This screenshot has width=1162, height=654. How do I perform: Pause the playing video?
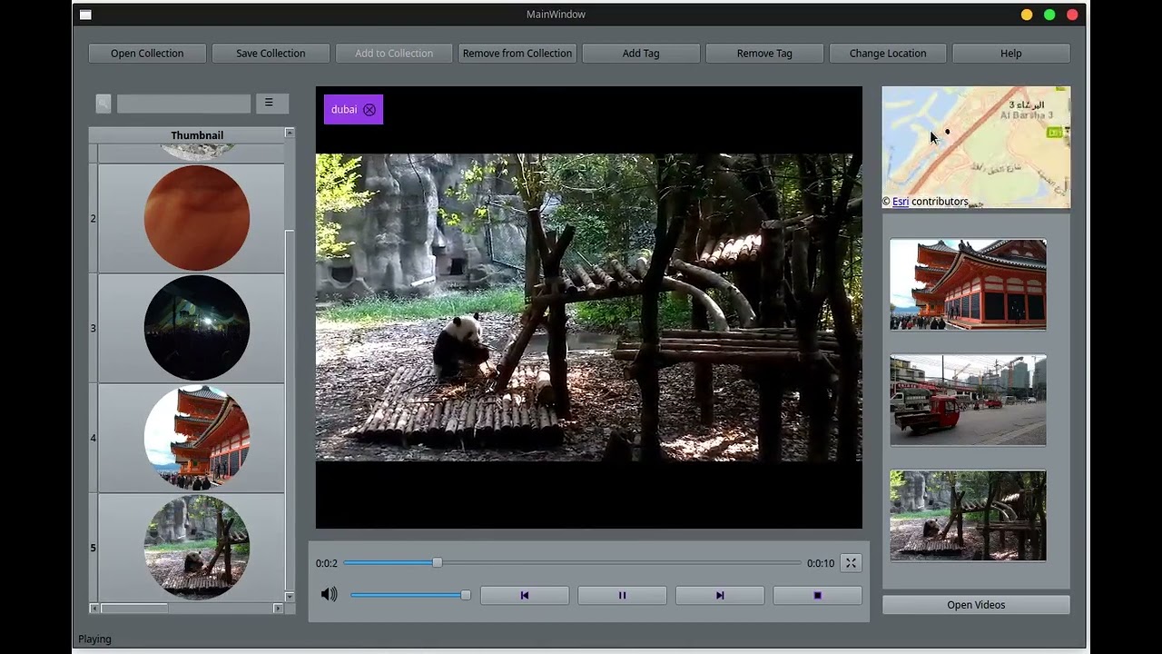pos(622,596)
